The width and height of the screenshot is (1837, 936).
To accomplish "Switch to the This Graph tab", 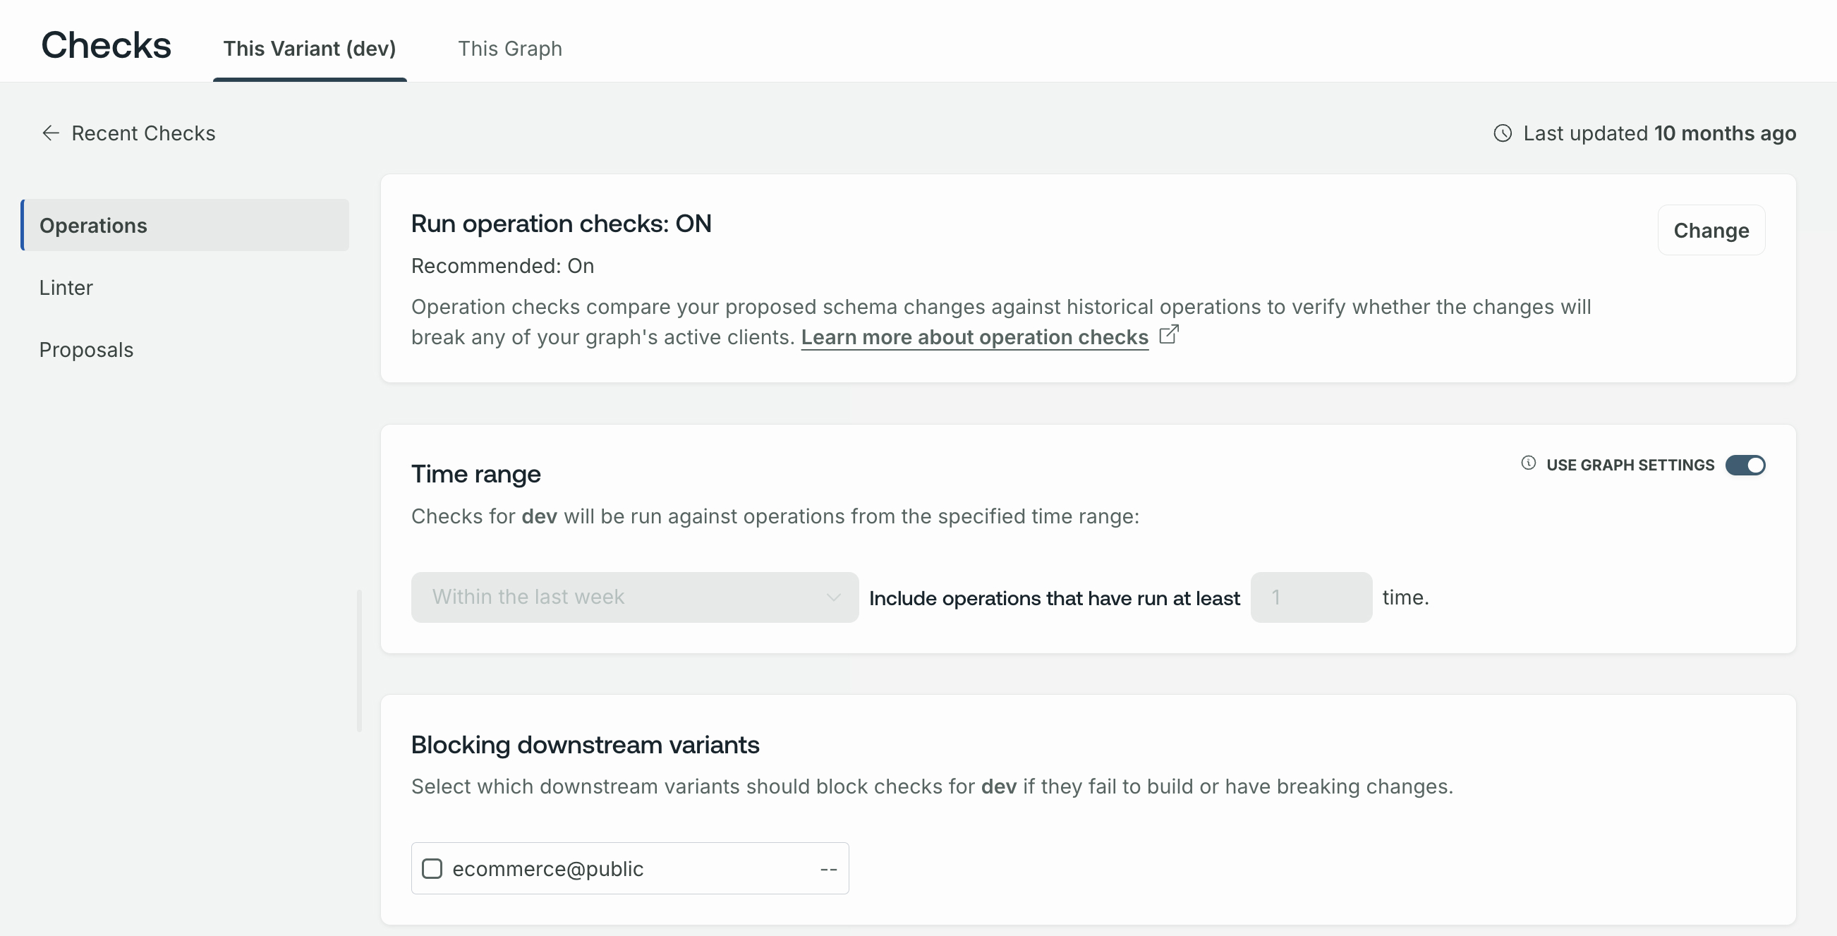I will click(509, 48).
